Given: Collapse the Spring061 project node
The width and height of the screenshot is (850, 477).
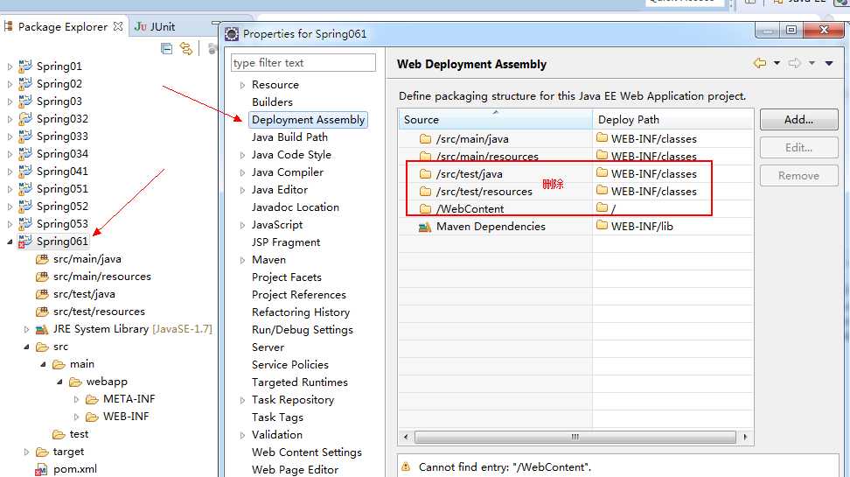Looking at the screenshot, I should [10, 242].
